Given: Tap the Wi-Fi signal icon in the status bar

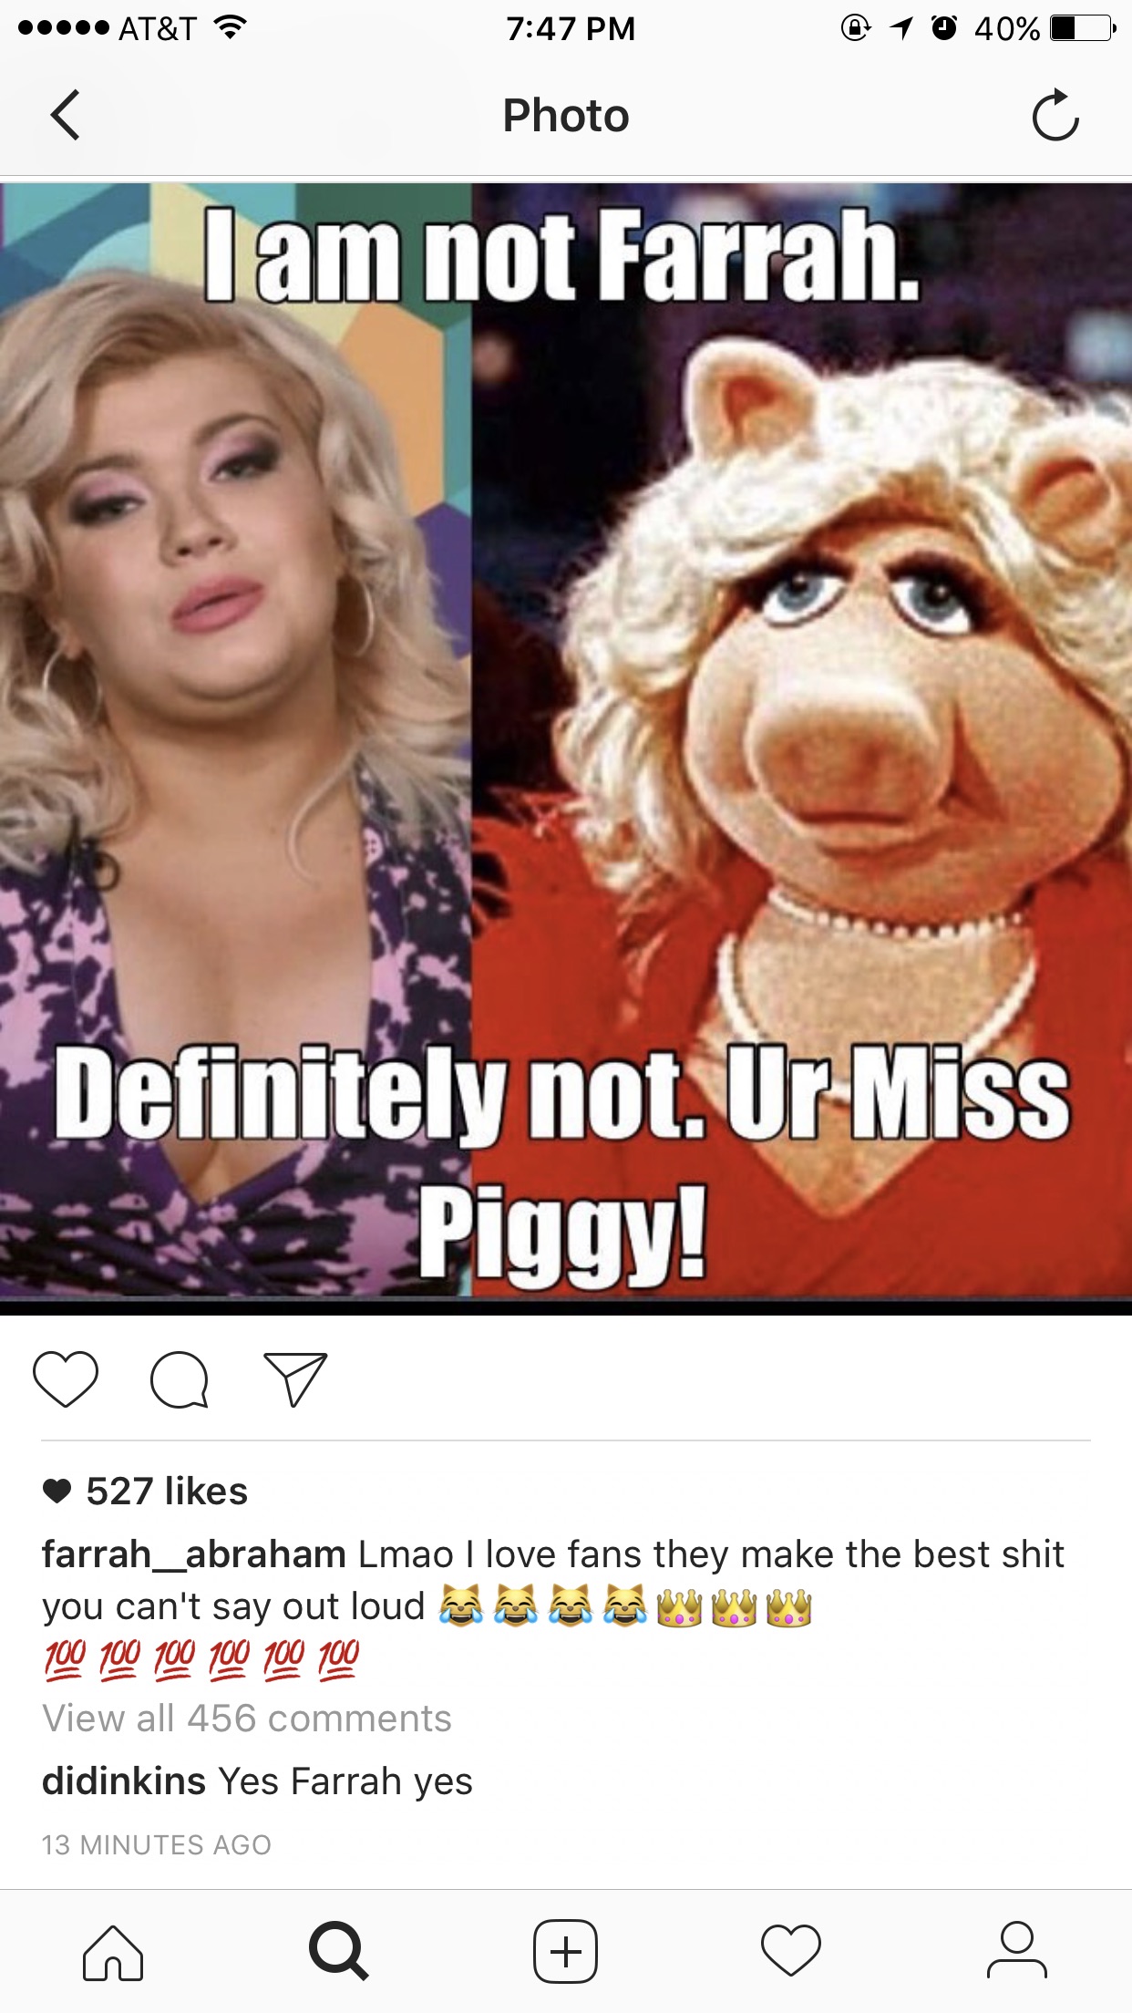Looking at the screenshot, I should pos(231,28).
